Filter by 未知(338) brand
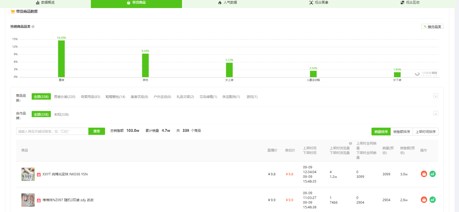The image size is (459, 212). [x=61, y=115]
